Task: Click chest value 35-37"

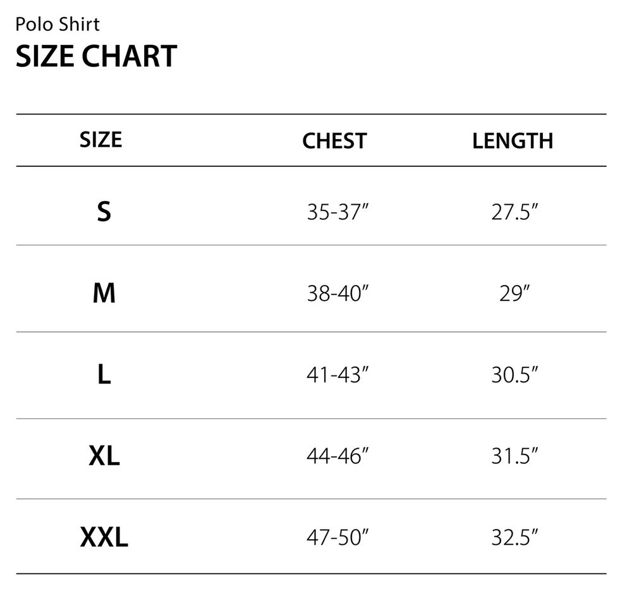Action: [x=337, y=212]
